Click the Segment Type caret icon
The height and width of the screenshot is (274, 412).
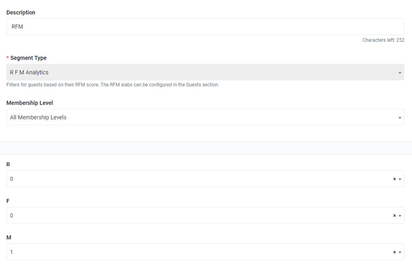click(400, 73)
